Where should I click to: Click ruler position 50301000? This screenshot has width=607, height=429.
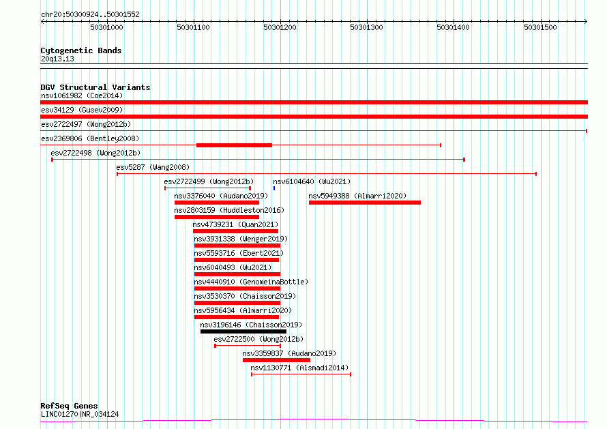click(x=106, y=27)
